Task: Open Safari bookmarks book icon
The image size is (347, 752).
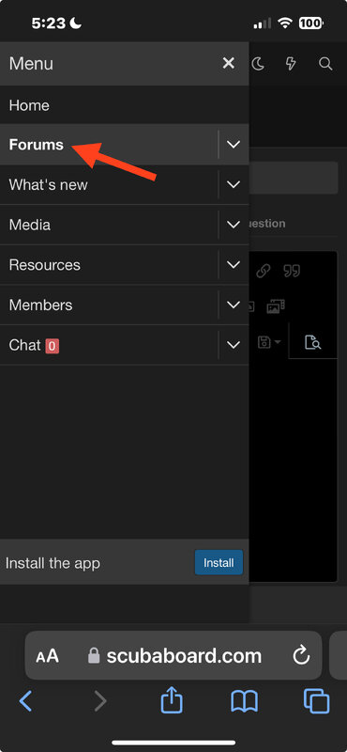Action: (244, 701)
